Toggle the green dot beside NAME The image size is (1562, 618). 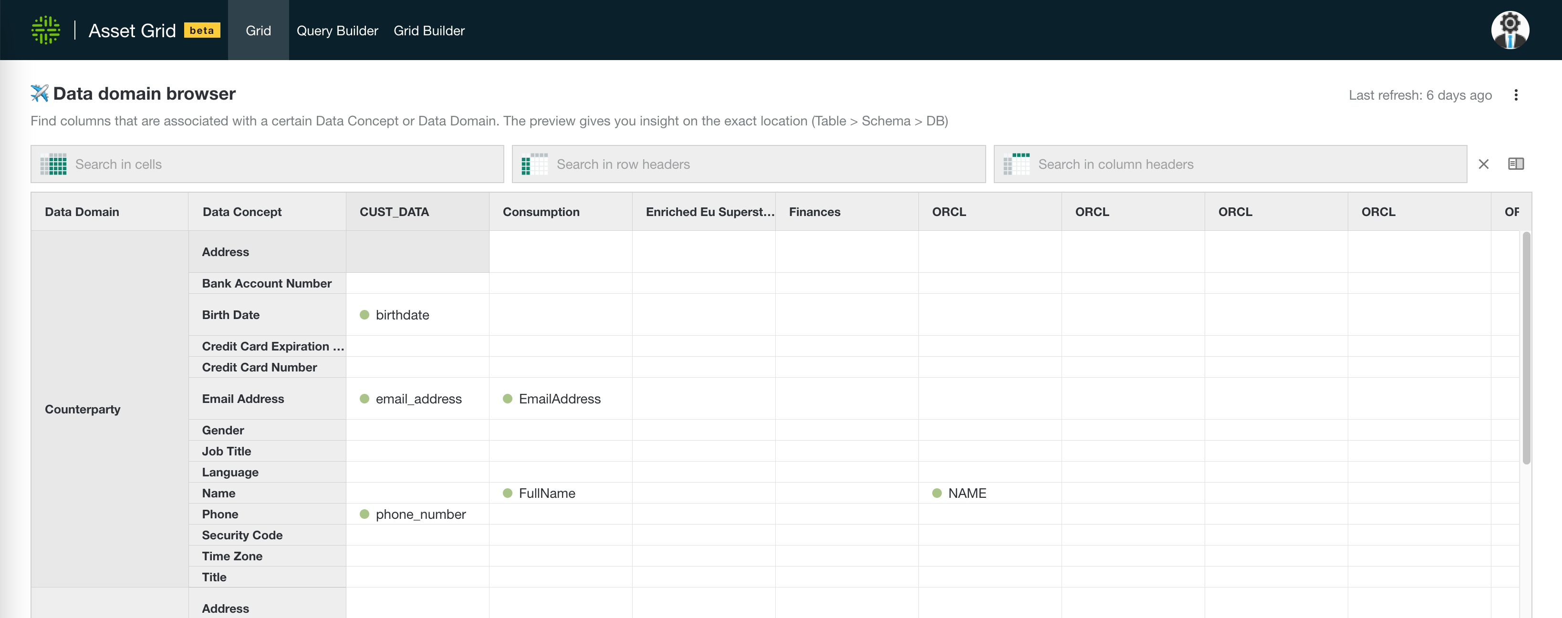[x=937, y=493]
